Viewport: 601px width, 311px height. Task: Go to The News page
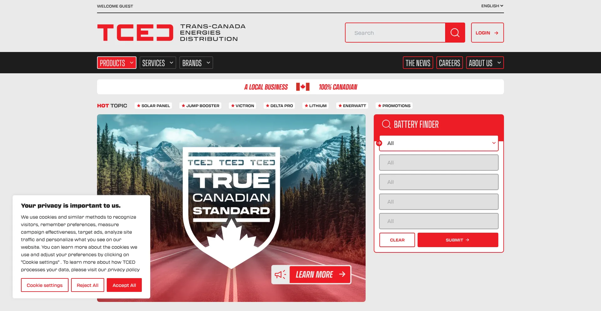click(x=418, y=63)
